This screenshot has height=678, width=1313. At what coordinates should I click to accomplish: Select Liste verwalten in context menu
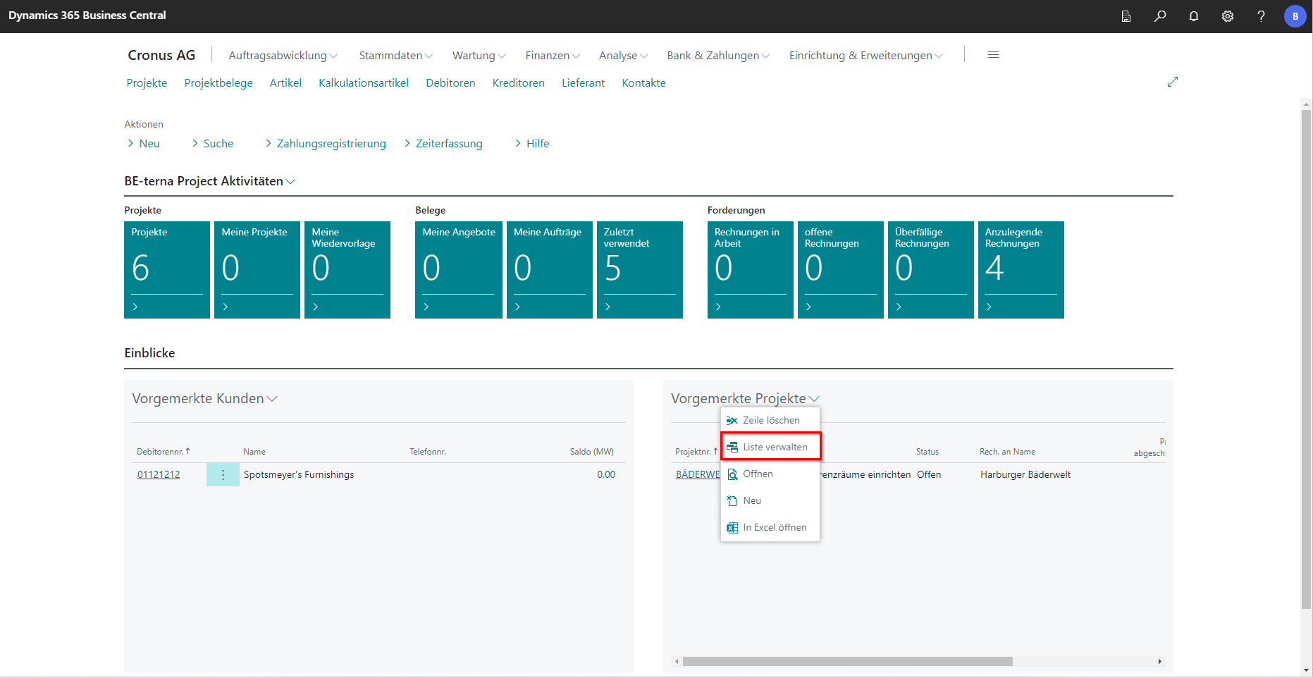pos(775,447)
